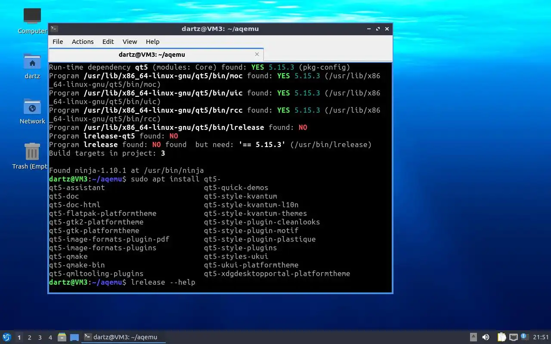Click the "'== 5.15.3'" version requirement text

262,145
